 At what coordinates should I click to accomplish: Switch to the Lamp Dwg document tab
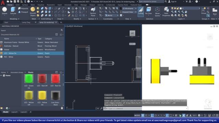point(26,22)
